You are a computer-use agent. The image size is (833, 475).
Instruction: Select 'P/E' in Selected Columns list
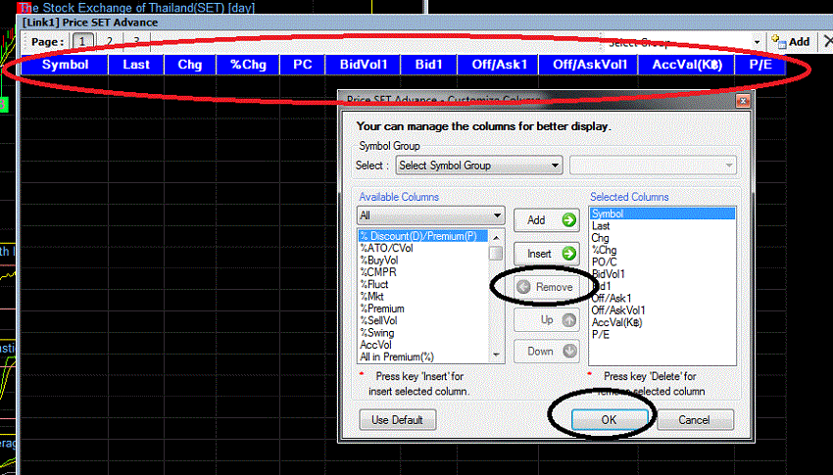click(661, 335)
